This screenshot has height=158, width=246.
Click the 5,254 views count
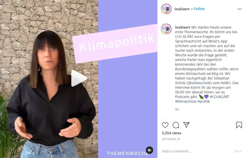pyautogui.click(x=172, y=133)
